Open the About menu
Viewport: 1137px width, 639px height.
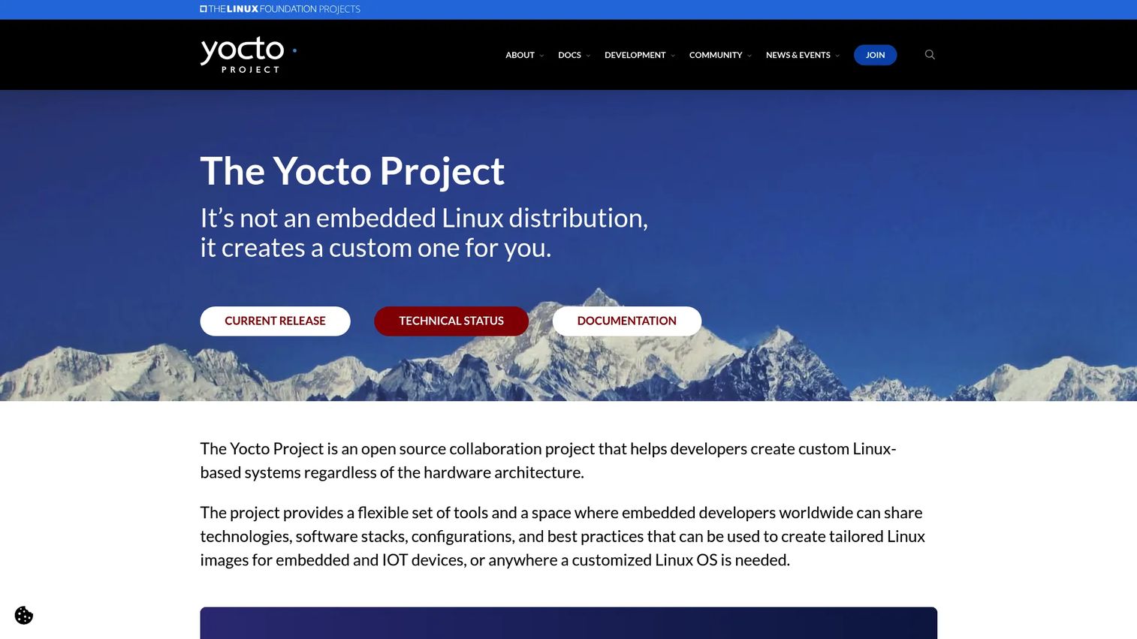520,55
